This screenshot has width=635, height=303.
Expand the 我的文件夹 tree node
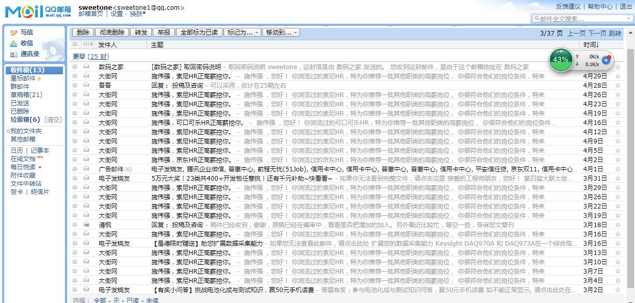(x=8, y=131)
